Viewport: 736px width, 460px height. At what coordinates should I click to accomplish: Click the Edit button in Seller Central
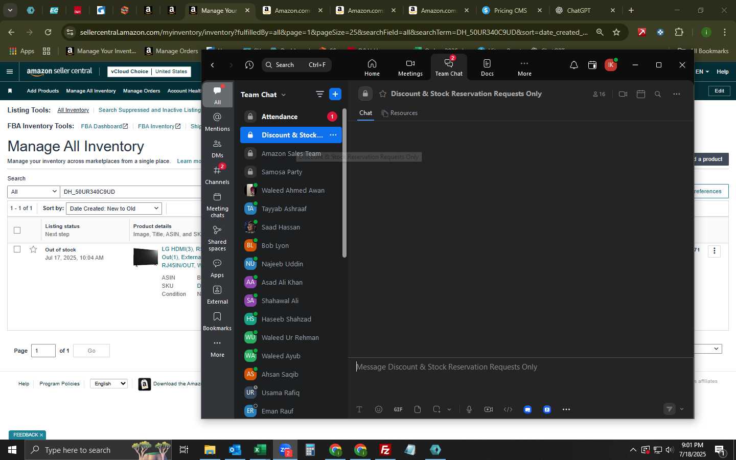[x=719, y=91]
